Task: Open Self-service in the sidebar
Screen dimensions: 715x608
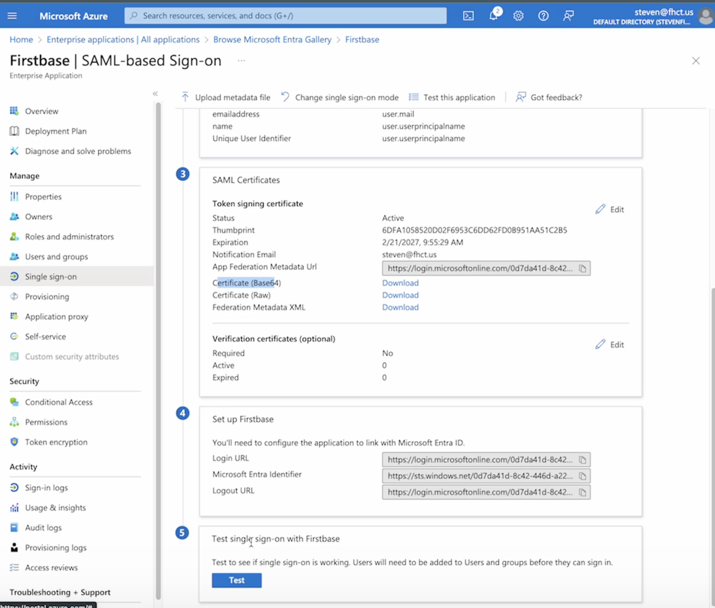Action: click(45, 337)
